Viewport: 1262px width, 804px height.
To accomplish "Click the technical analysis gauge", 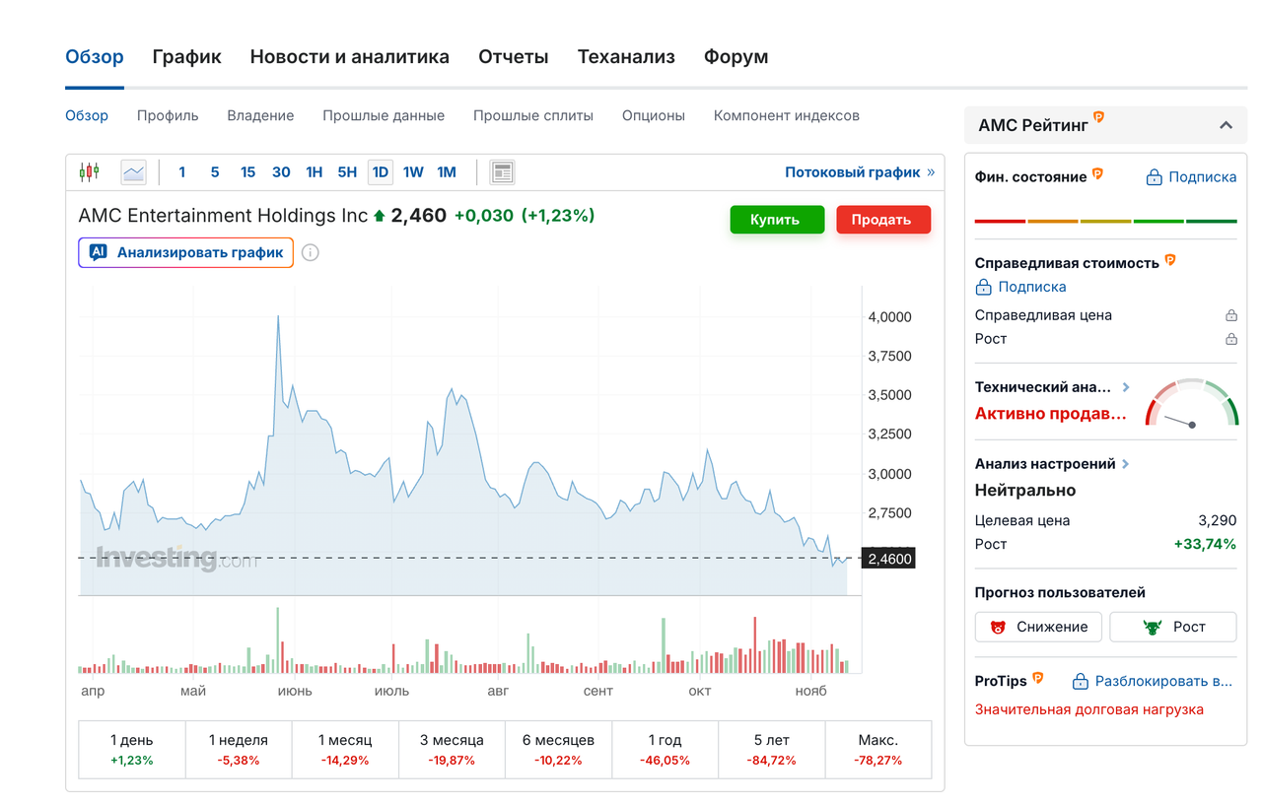I will pyautogui.click(x=1191, y=403).
